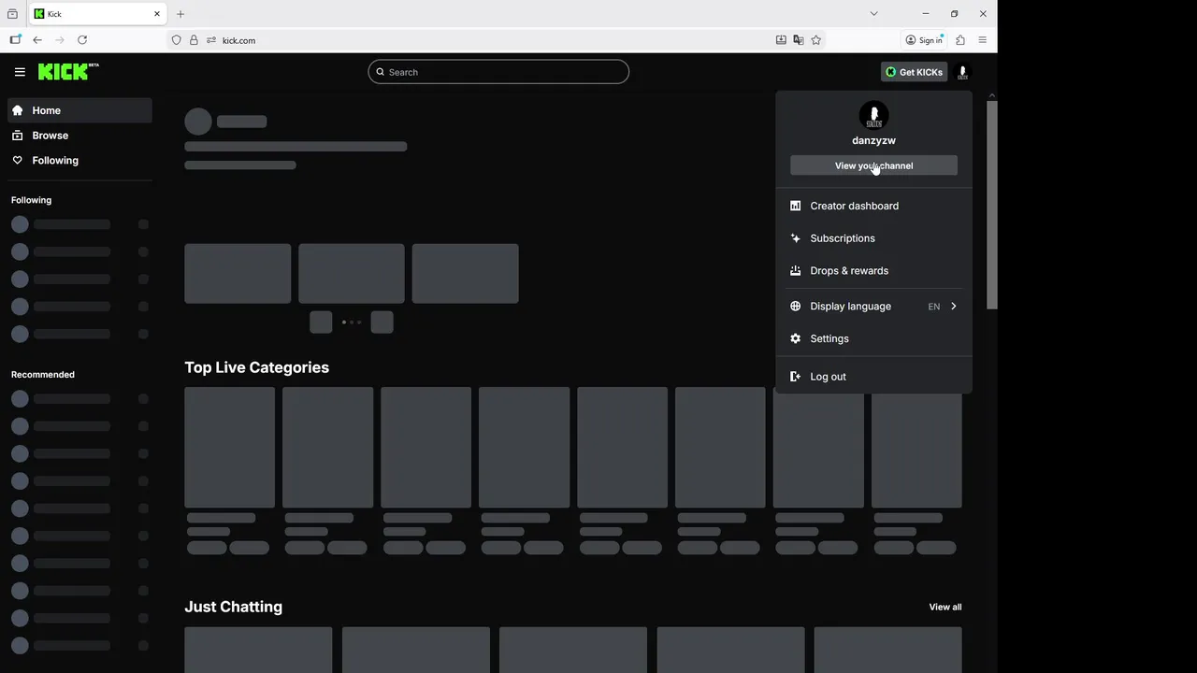Click the Following heart icon

coord(17,161)
